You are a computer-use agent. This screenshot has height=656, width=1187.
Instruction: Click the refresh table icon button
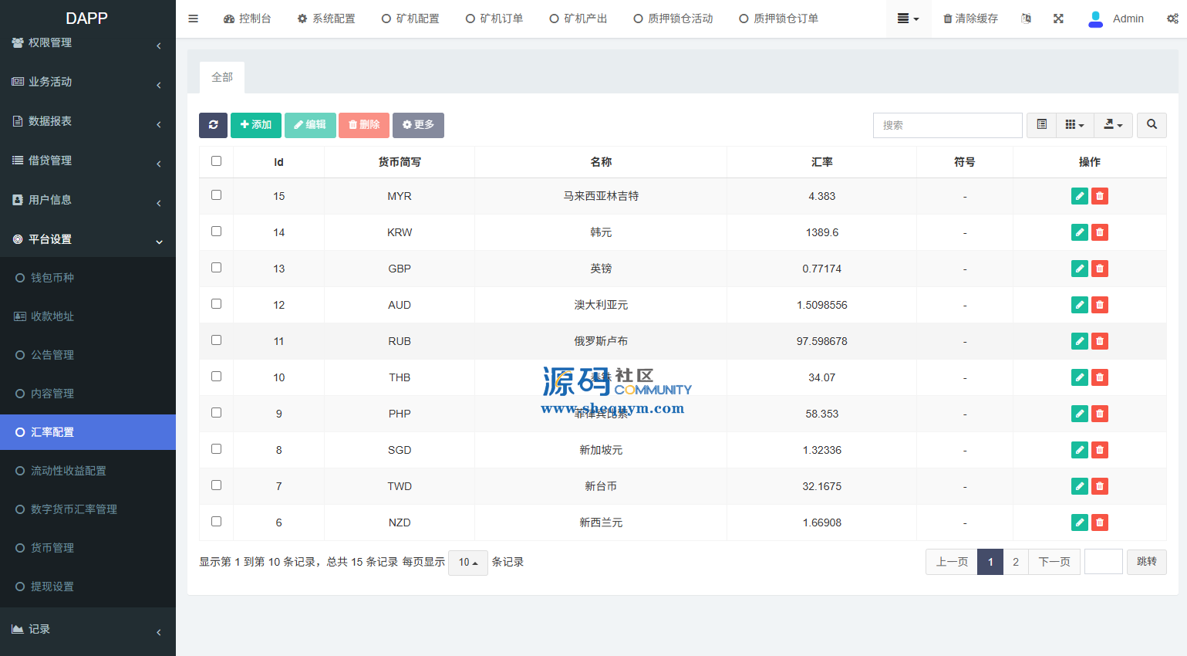click(x=213, y=125)
